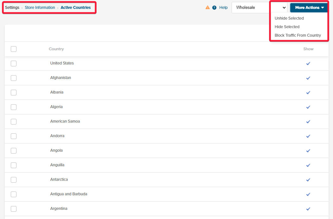Tick the American Samoa checkbox
Viewport: 333px width, 219px height.
pos(14,122)
